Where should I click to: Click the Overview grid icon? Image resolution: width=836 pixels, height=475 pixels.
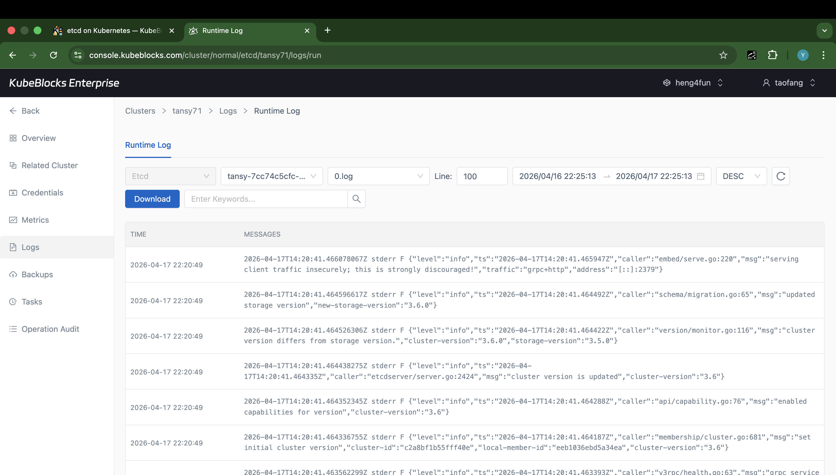(13, 138)
